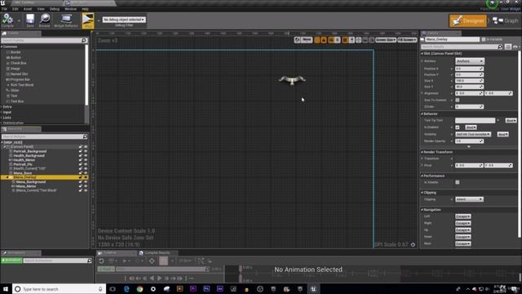Select Mana_Background in the Hierarchy

click(31, 182)
